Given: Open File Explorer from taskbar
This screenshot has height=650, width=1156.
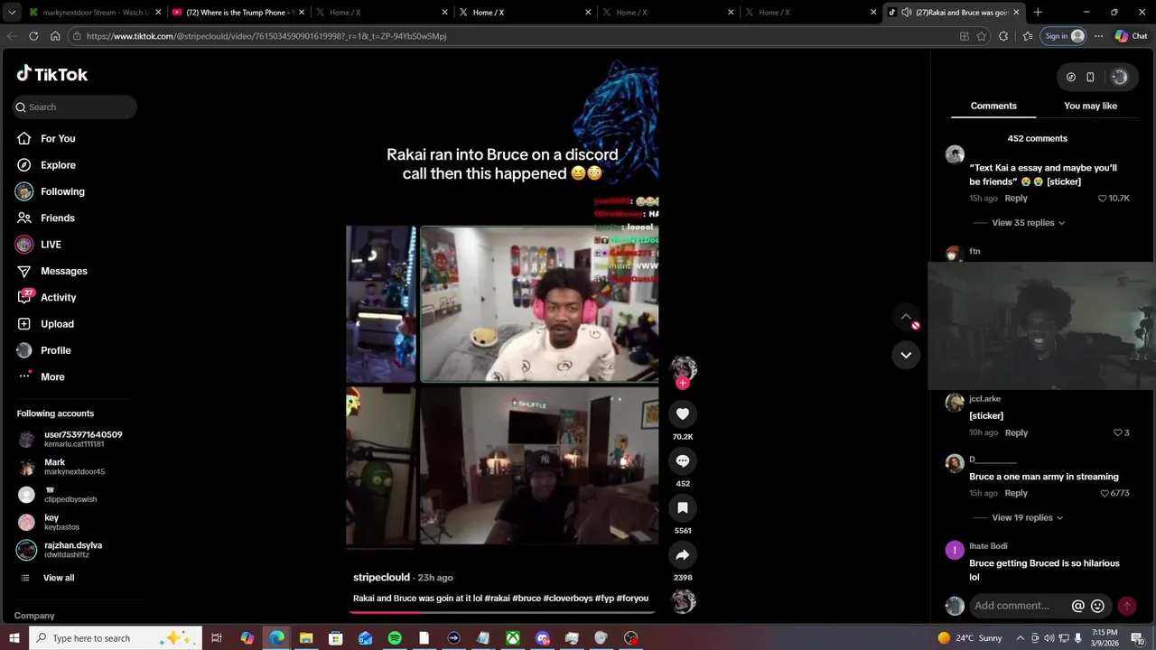Looking at the screenshot, I should click(306, 638).
